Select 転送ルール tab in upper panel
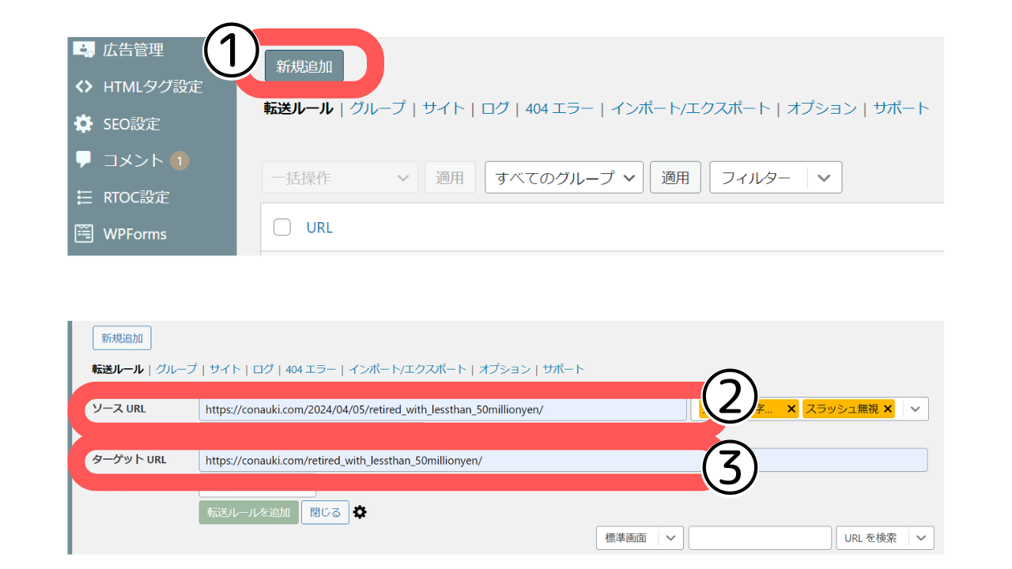The width and height of the screenshot is (1012, 569). click(298, 108)
